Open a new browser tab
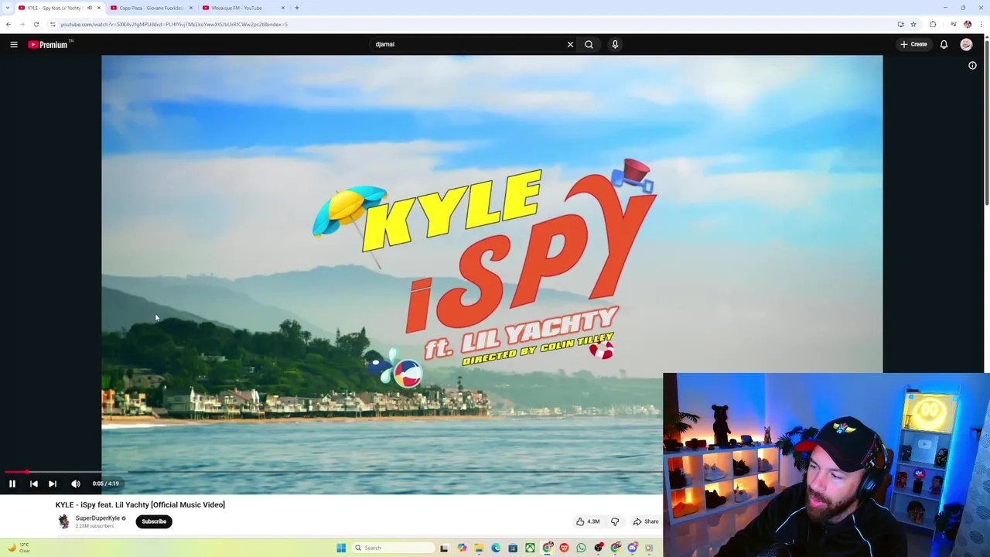The image size is (990, 557). pos(297,8)
